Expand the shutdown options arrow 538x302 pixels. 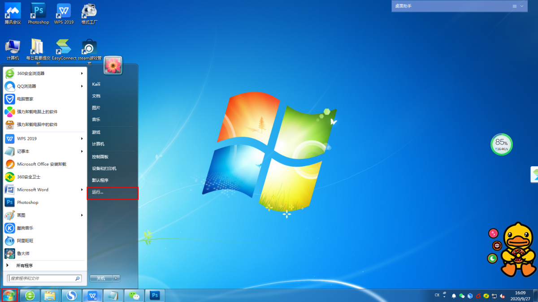click(116, 278)
